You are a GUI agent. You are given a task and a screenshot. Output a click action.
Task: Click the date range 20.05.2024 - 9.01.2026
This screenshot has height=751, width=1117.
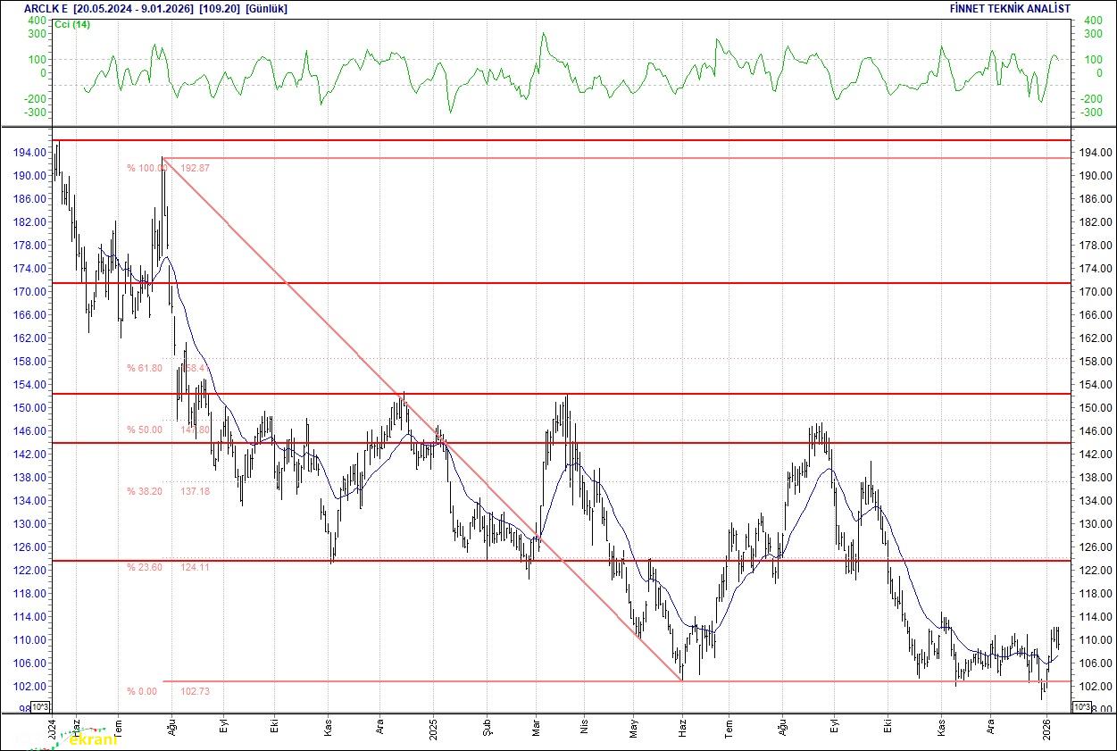tap(133, 8)
